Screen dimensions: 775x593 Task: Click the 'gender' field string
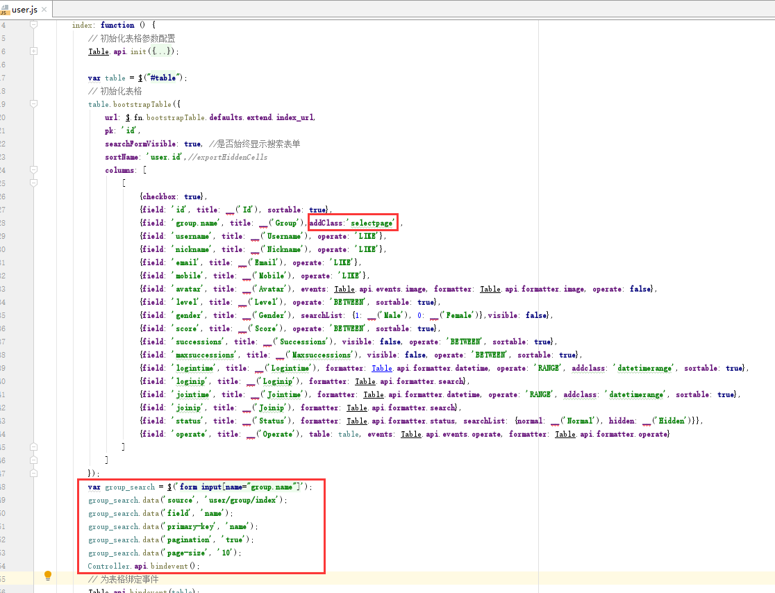pyautogui.click(x=188, y=315)
